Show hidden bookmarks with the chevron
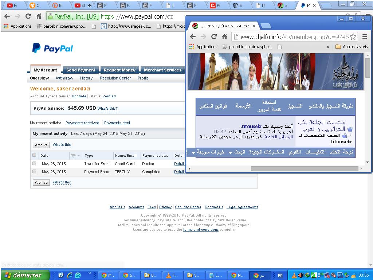Screen dimensions: 373x280 [328, 47]
